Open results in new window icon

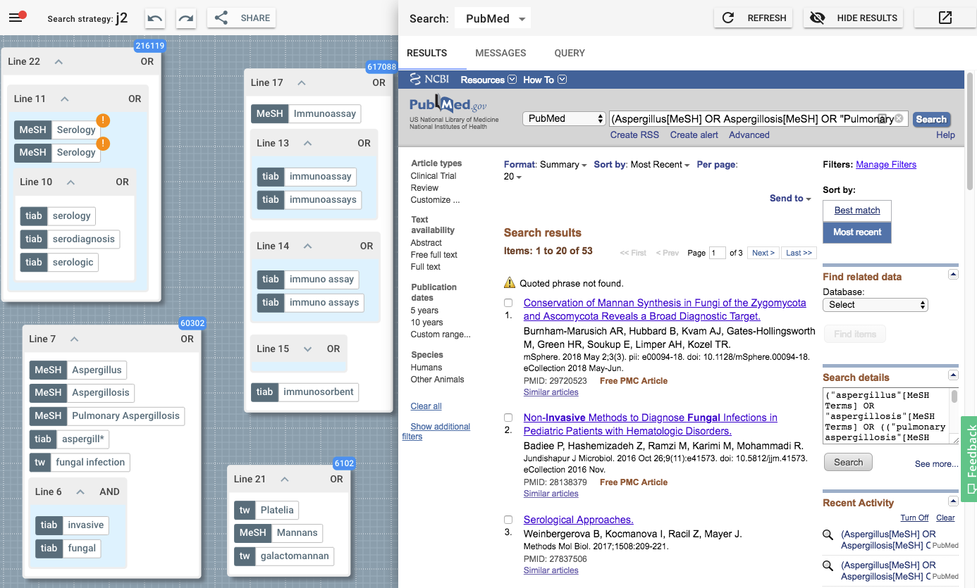[x=945, y=18]
